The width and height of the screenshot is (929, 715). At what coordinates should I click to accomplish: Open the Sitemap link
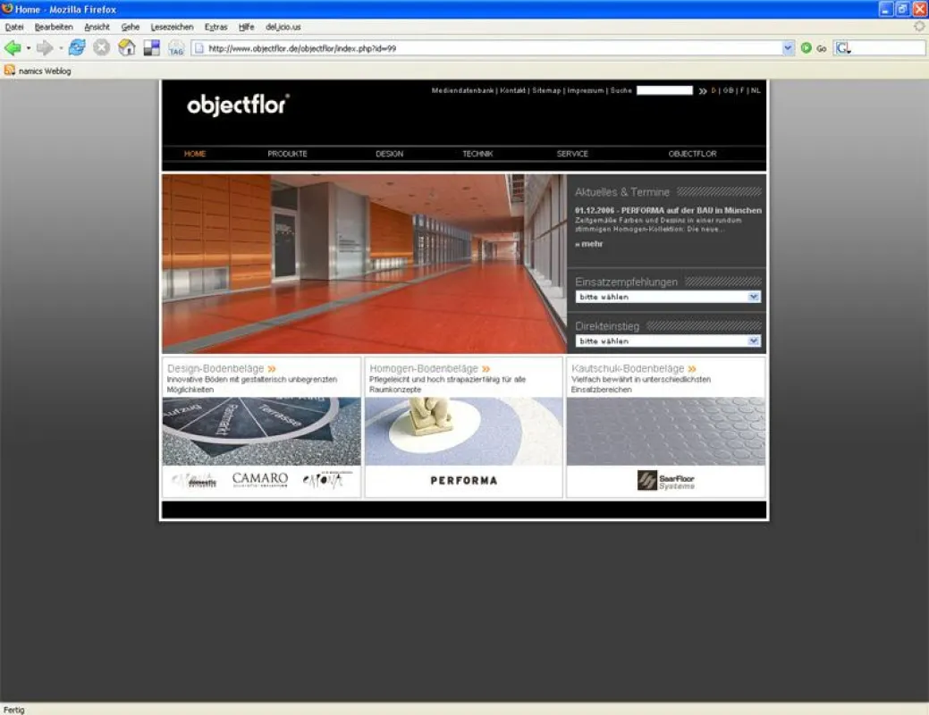coord(546,90)
